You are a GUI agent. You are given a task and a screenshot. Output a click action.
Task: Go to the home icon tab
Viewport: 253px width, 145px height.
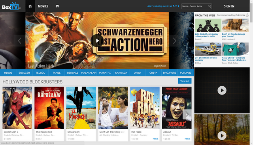click(30, 6)
